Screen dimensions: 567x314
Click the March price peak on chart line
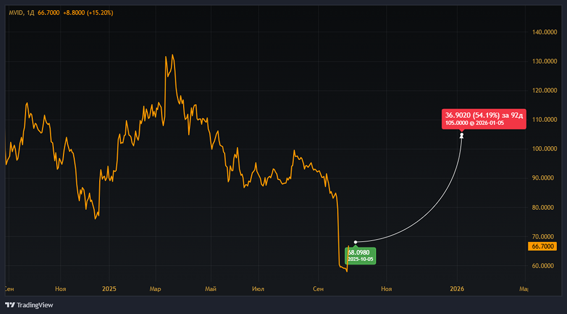(x=172, y=56)
